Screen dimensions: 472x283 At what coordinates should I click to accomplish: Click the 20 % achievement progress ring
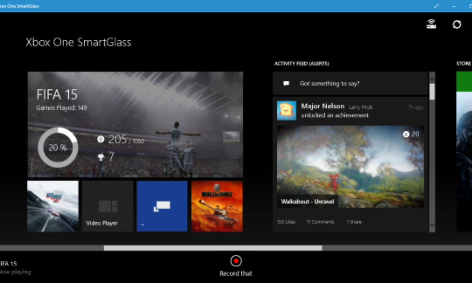click(x=58, y=147)
